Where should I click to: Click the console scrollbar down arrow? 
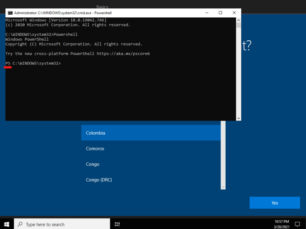[238, 118]
